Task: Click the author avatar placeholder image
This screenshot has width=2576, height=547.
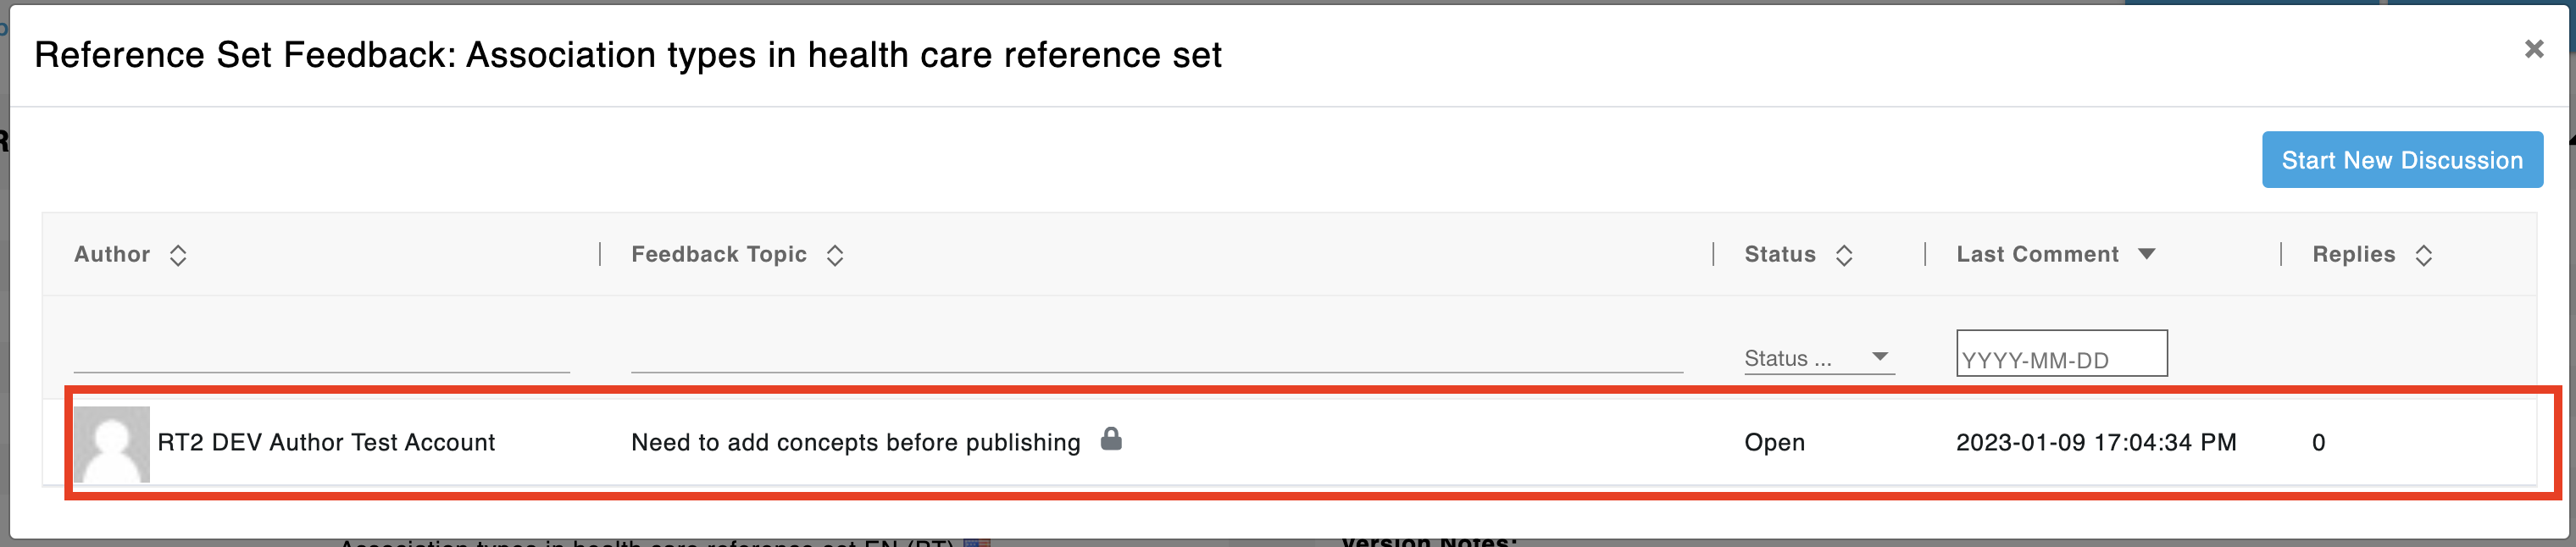Action: (112, 444)
